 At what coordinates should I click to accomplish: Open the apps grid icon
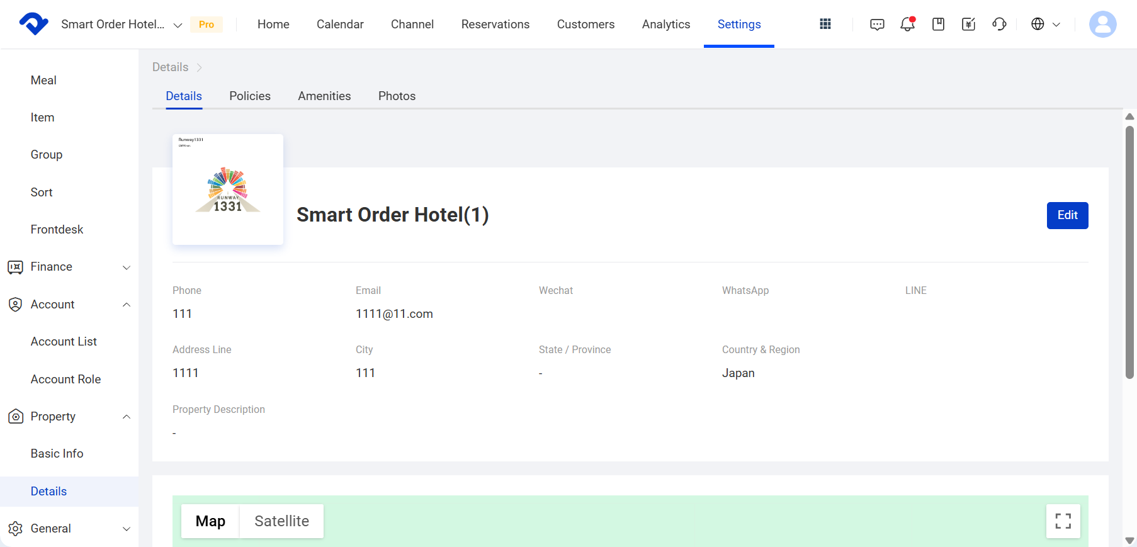click(825, 24)
